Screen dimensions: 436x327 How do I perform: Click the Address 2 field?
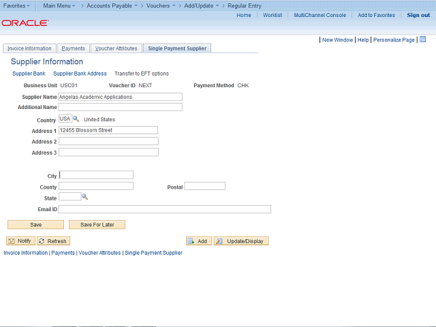pyautogui.click(x=108, y=141)
